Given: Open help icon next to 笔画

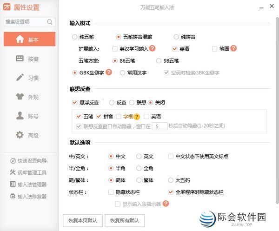Looking at the screenshot, I should [233, 48].
